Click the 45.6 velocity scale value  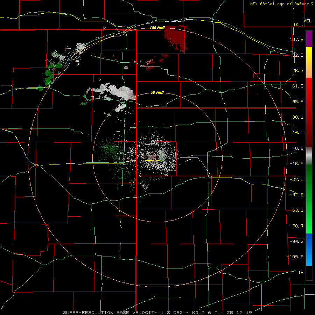(298, 101)
